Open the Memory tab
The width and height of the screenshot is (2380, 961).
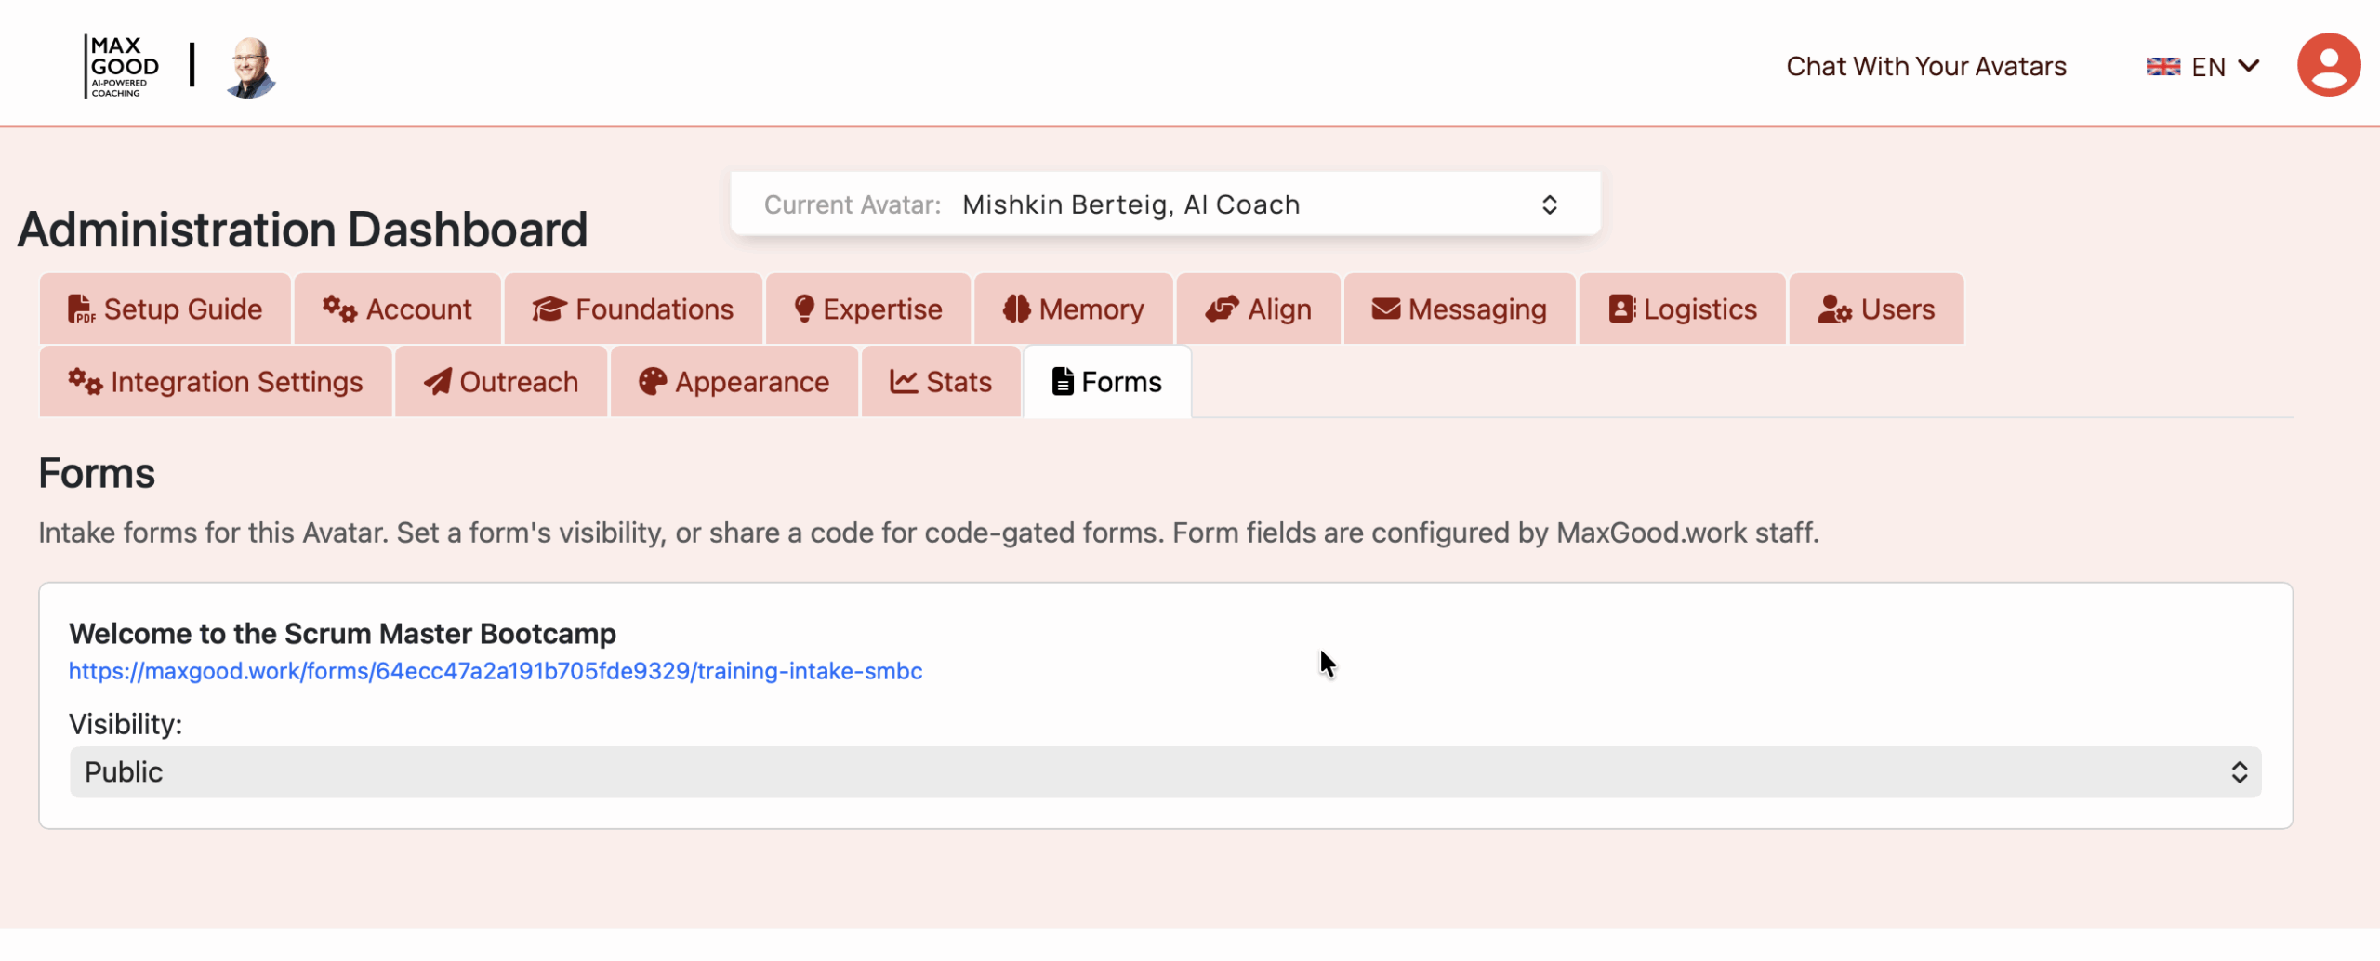coord(1074,309)
